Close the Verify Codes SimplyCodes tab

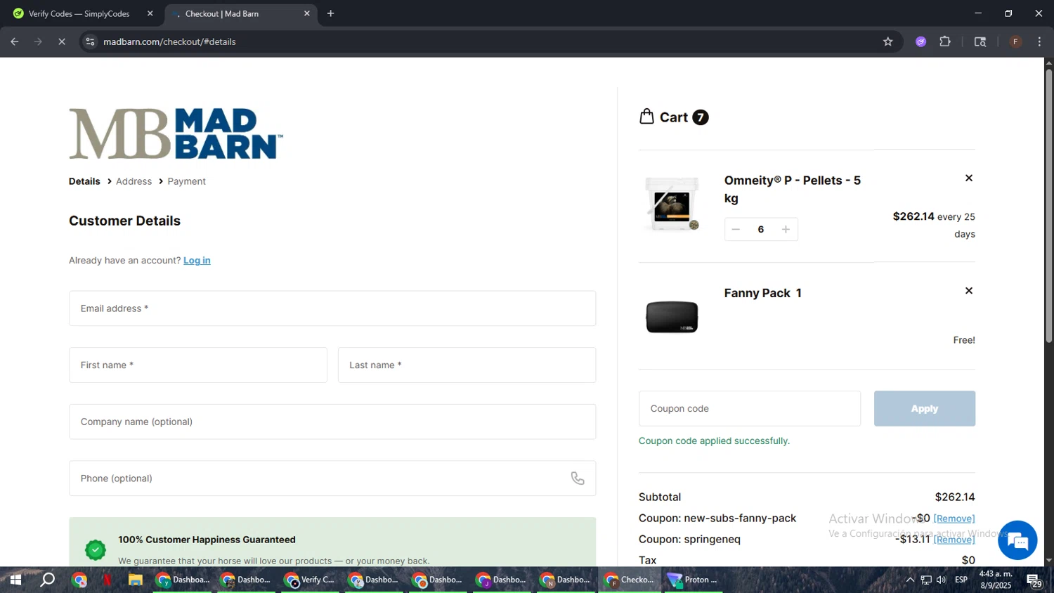pos(150,13)
